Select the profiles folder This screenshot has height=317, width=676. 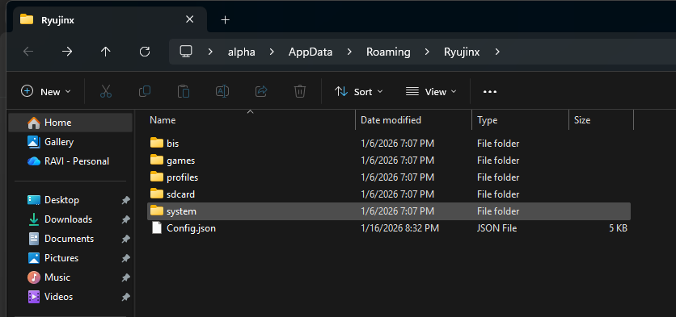click(388, 177)
